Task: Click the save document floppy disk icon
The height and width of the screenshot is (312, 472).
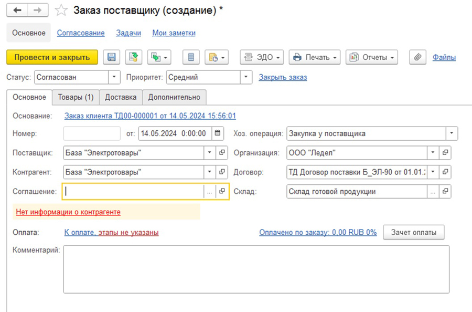Action: (x=111, y=57)
